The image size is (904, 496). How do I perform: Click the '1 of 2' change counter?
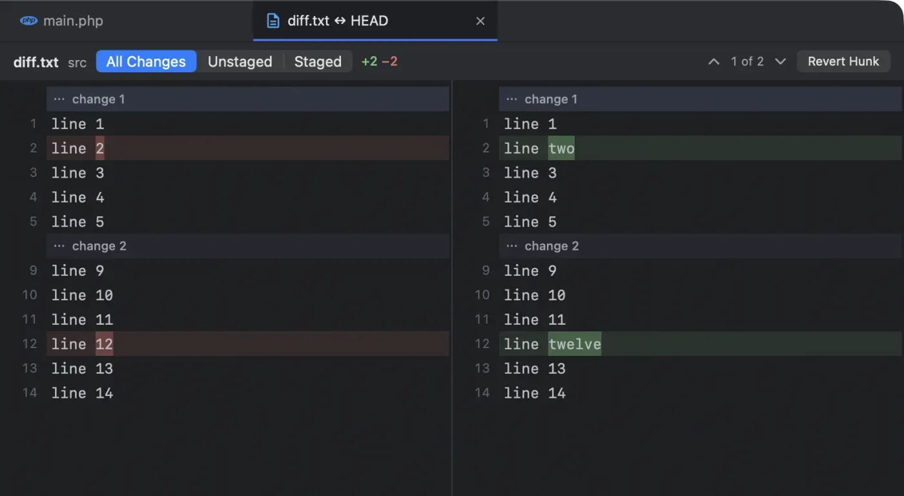tap(747, 61)
